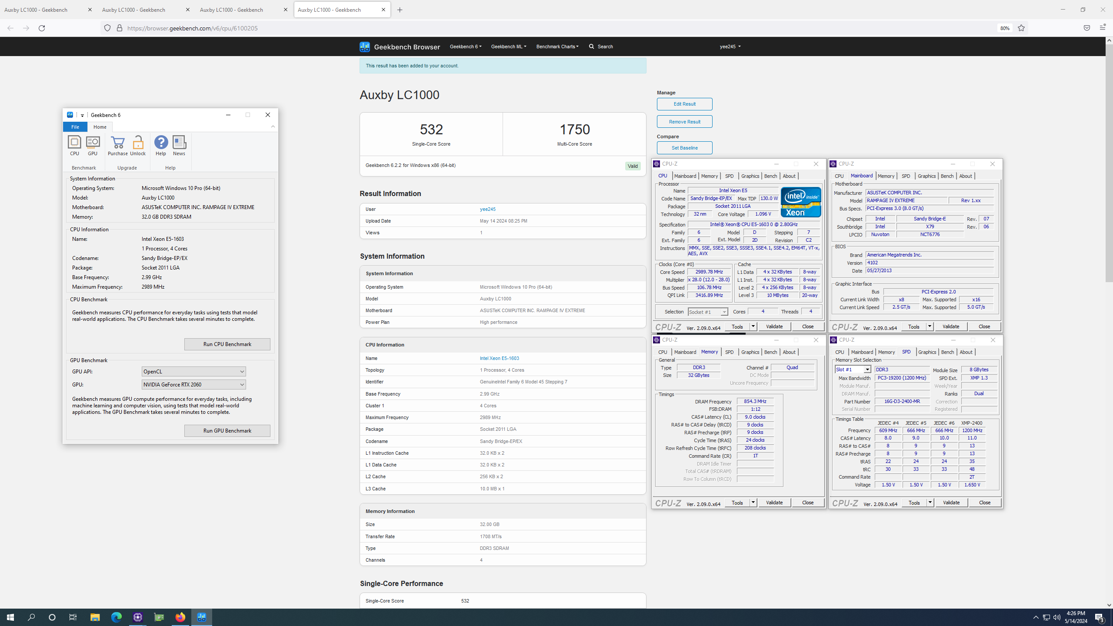
Task: Open a new browser tab with plus icon
Action: coord(400,10)
